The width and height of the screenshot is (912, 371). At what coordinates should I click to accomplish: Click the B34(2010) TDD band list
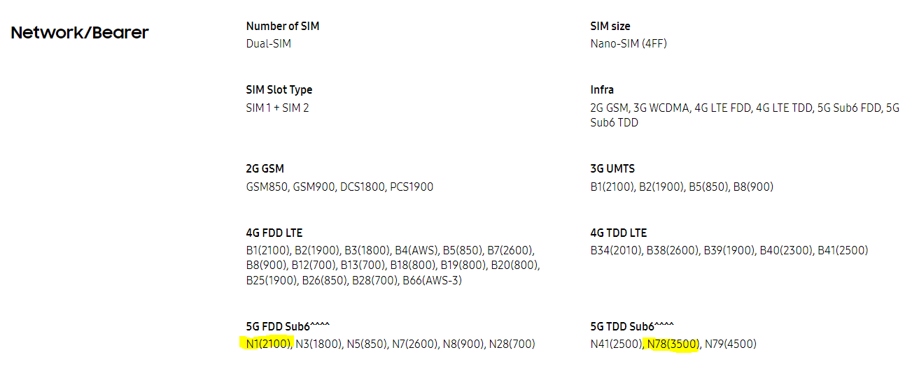pyautogui.click(x=729, y=250)
